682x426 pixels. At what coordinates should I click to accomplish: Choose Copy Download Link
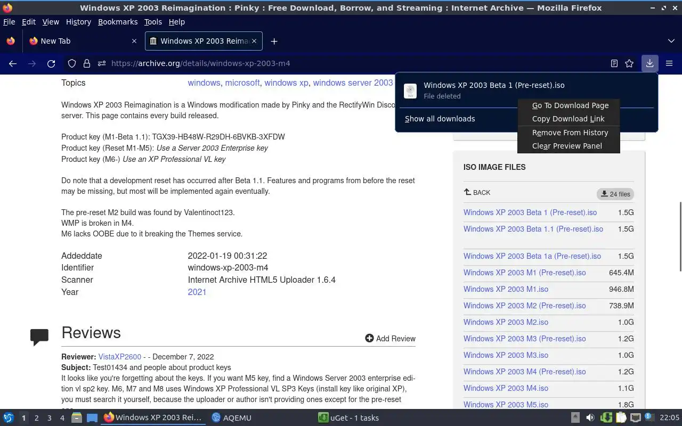point(569,119)
